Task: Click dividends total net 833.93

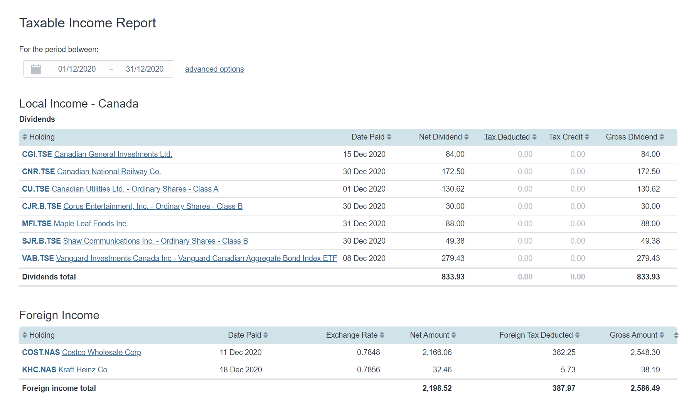Action: pos(453,277)
